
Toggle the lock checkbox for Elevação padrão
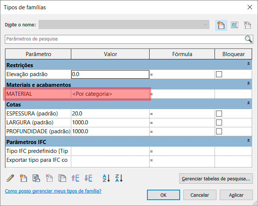click(219, 74)
